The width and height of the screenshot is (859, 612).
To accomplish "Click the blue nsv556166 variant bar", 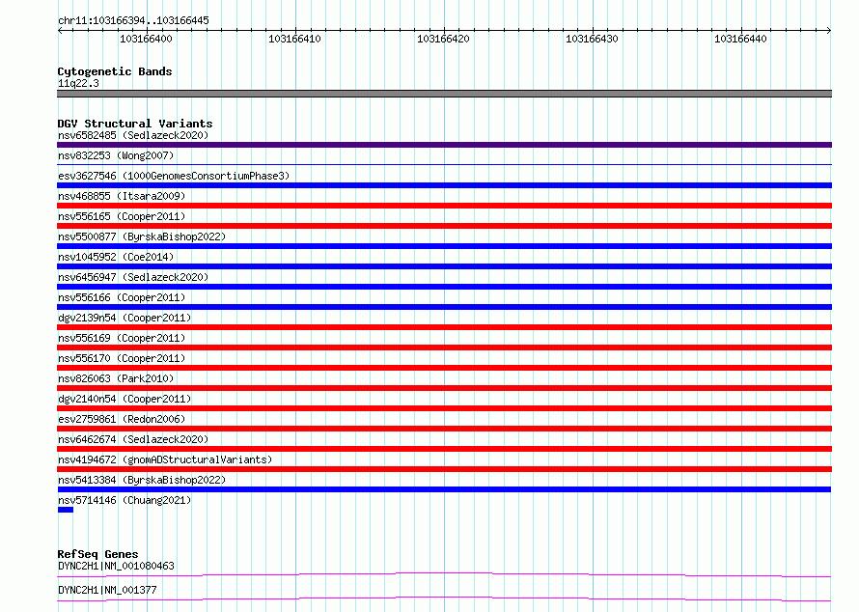I will click(x=444, y=307).
